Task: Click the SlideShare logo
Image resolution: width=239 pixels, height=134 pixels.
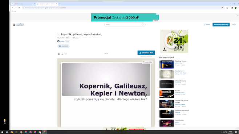Action: (x=18, y=25)
